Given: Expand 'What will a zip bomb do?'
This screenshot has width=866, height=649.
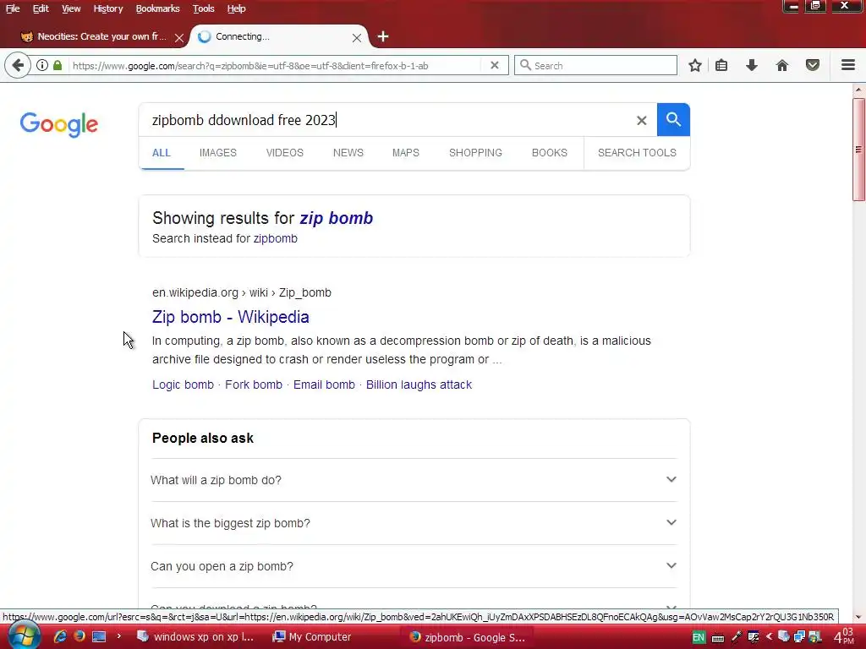Looking at the screenshot, I should 414,480.
